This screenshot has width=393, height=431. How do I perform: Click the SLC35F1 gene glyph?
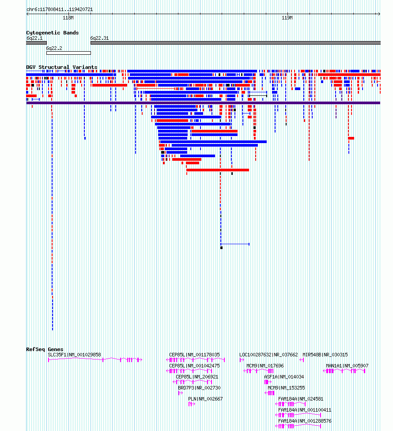95,360
